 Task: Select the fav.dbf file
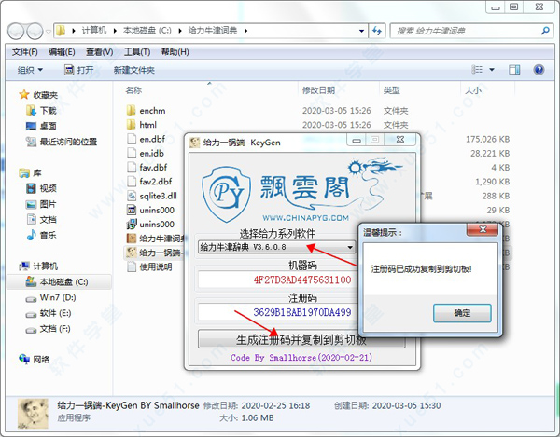tap(147, 167)
